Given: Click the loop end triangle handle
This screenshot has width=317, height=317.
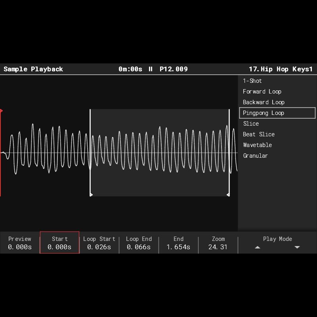Looking at the screenshot, I should [228, 195].
